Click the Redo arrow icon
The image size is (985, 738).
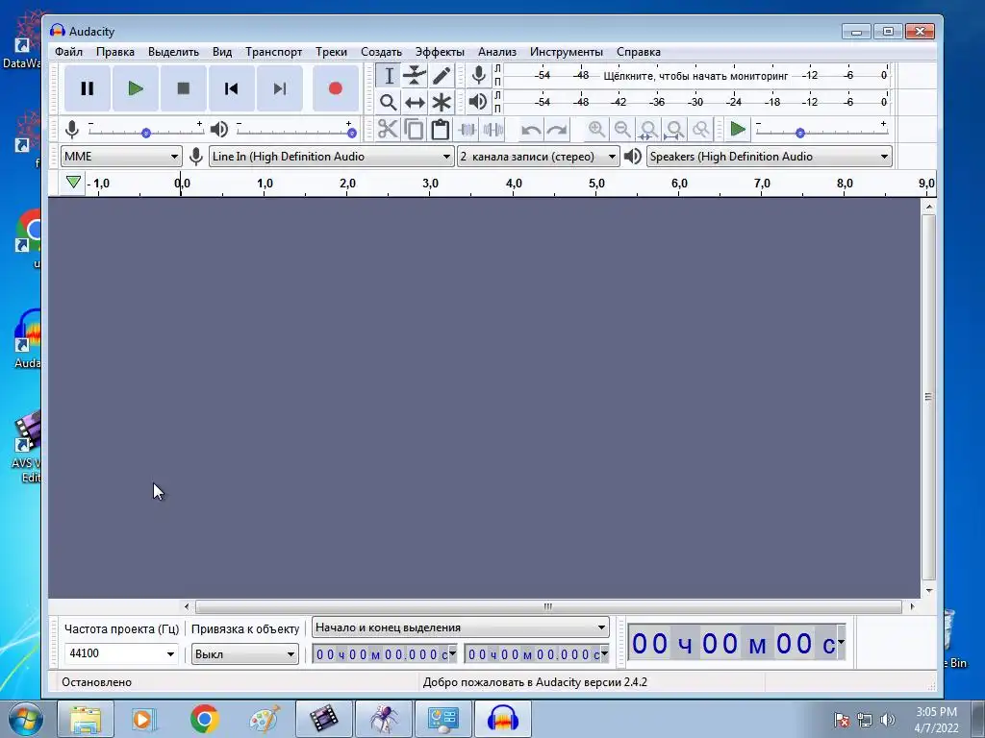pos(557,130)
